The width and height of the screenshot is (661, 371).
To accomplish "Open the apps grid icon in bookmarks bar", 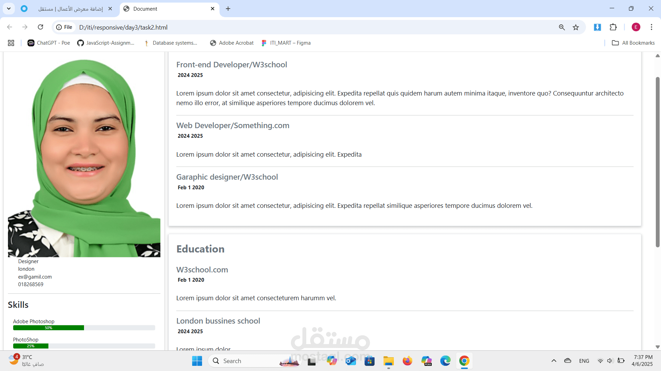I will click(11, 43).
